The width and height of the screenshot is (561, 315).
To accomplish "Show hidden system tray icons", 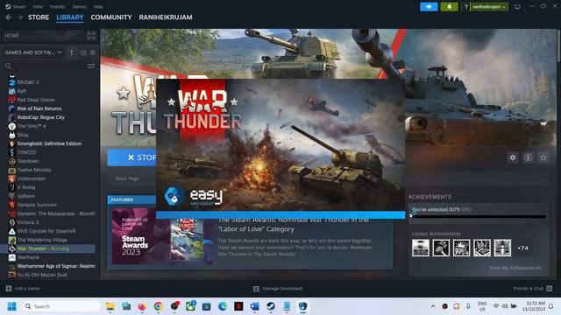I will 433,306.
